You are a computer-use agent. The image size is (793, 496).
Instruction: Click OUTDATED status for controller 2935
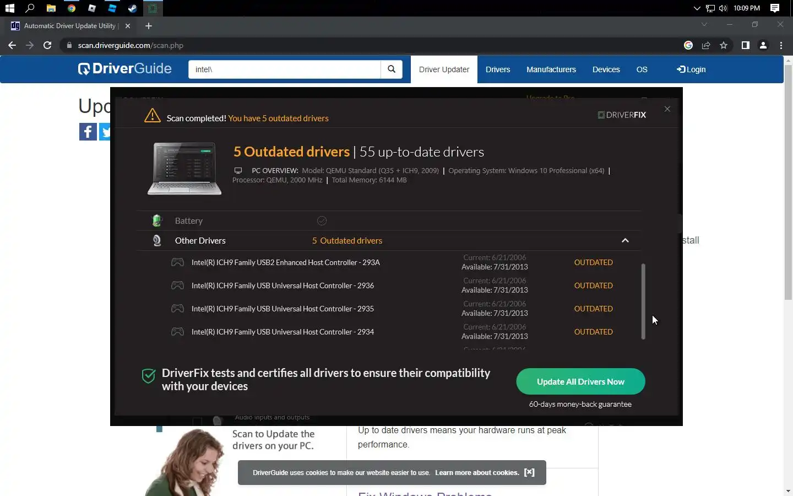594,309
